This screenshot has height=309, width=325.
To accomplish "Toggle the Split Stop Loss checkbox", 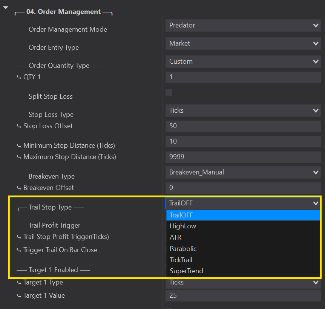I will [x=169, y=93].
